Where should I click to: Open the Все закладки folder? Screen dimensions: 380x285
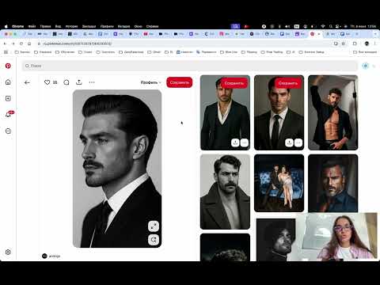pos(365,52)
